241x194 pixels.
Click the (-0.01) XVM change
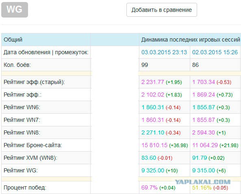[x=165, y=158]
